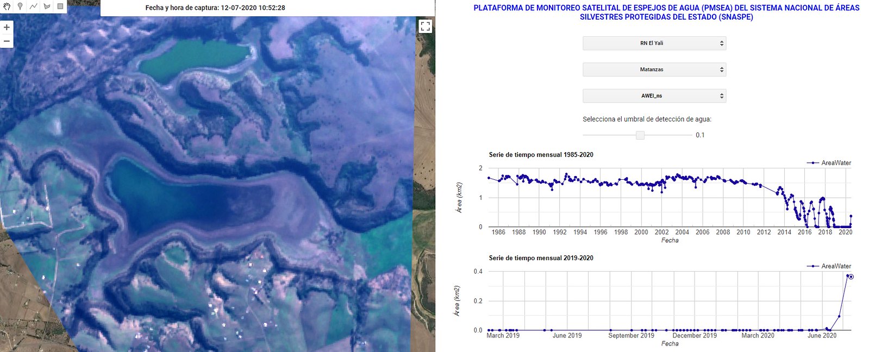
Task: Zoom in on the map
Action: [x=7, y=27]
